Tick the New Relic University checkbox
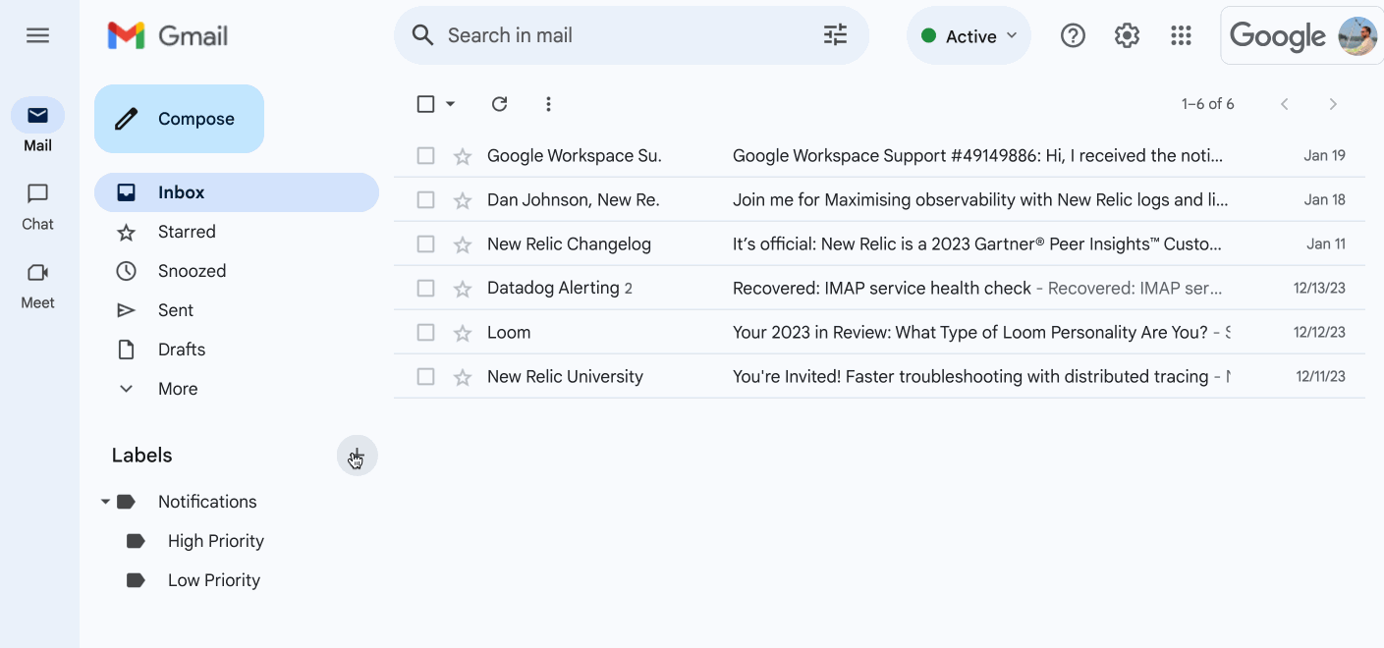 coord(425,377)
